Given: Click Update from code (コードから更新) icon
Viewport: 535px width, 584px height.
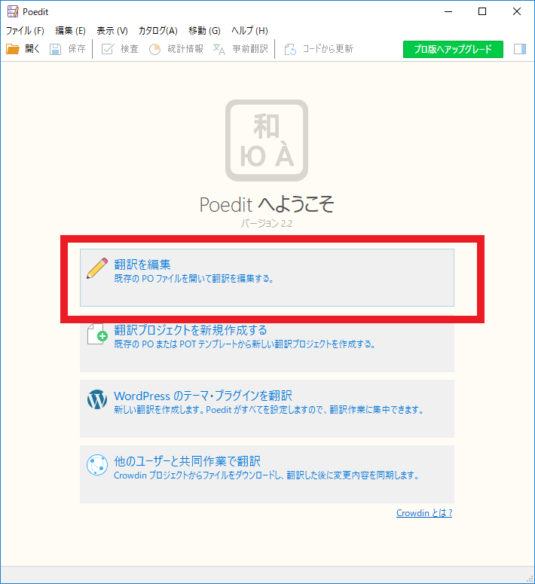Looking at the screenshot, I should click(x=290, y=49).
